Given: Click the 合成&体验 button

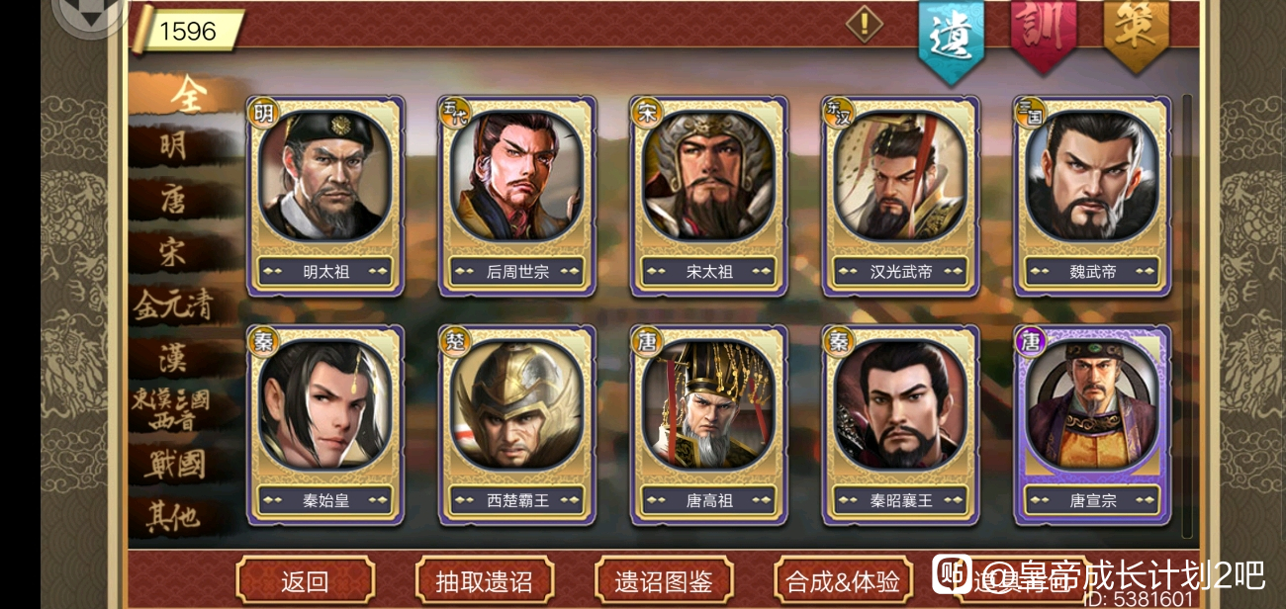Looking at the screenshot, I should tap(843, 581).
